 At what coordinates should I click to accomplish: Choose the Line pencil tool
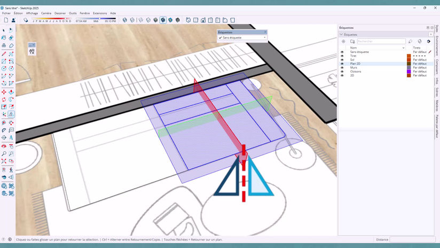click(4, 53)
